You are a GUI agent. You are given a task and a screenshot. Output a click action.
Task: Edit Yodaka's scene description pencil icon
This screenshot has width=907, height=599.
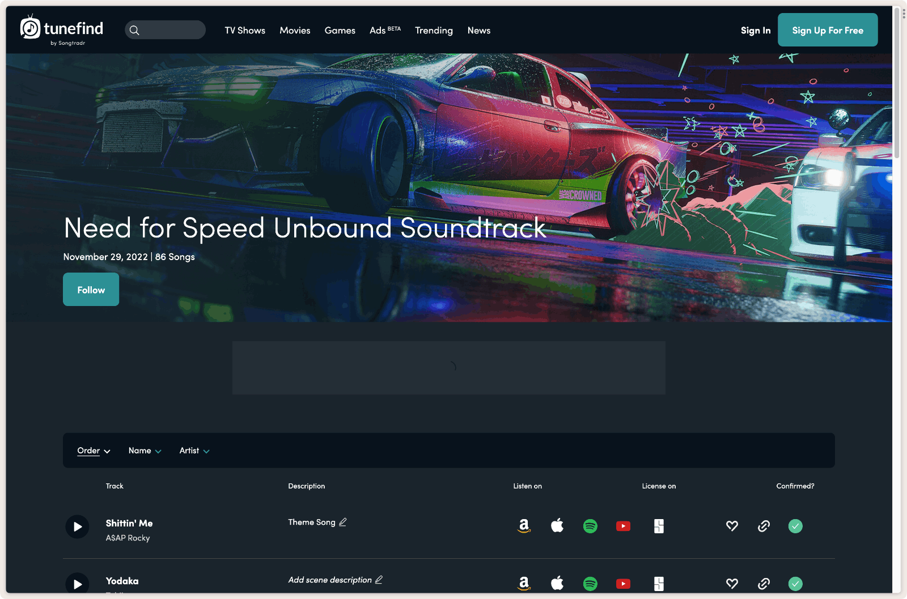coord(379,580)
